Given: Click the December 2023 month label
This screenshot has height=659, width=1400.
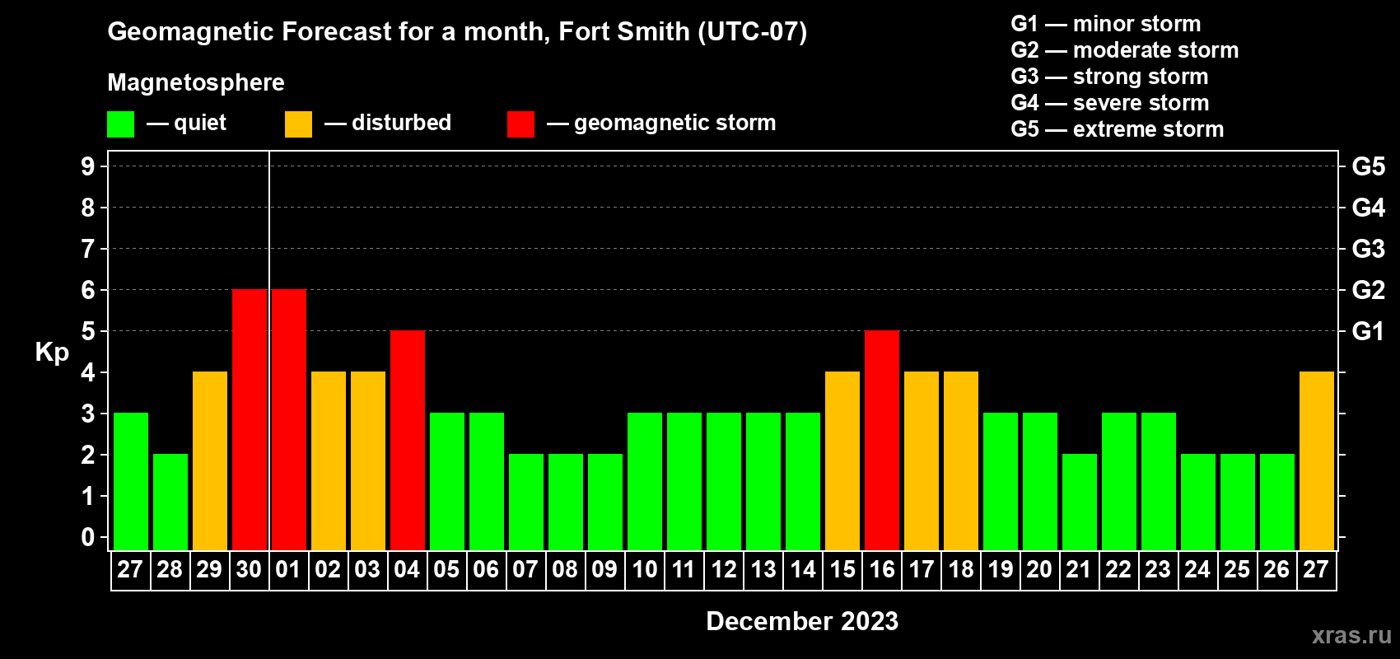Looking at the screenshot, I should (x=801, y=621).
